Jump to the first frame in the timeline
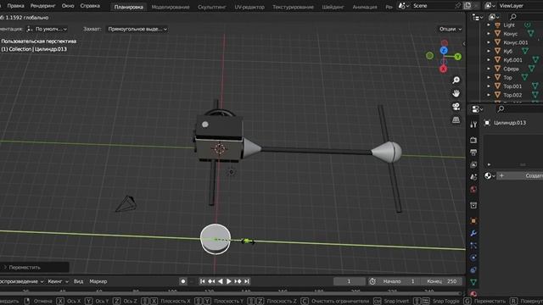 click(203, 281)
